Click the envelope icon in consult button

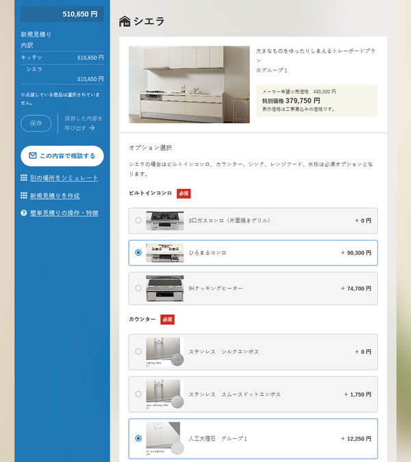pyautogui.click(x=33, y=155)
